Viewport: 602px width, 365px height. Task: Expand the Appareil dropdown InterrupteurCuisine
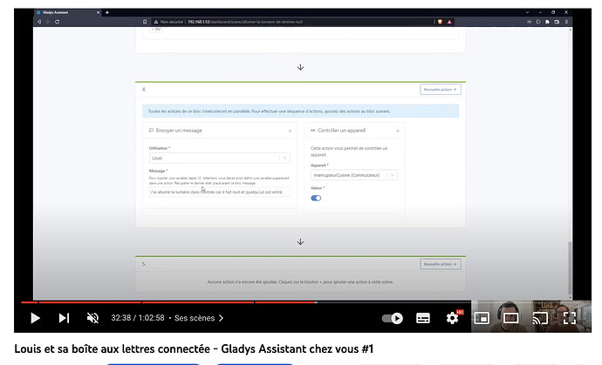(x=353, y=174)
